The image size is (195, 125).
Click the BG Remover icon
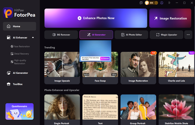click(54, 35)
